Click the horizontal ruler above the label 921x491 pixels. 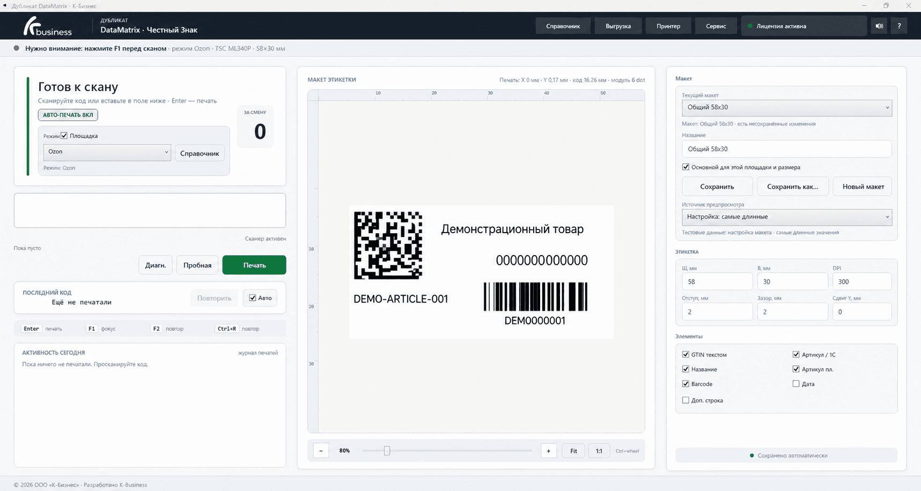[481, 95]
